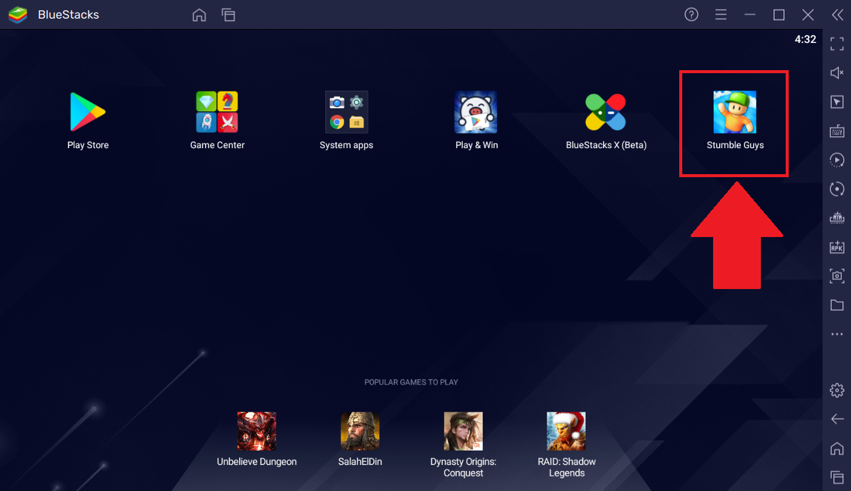This screenshot has width=851, height=491.
Task: Toggle fullscreen mode in sidebar
Action: pos(836,44)
